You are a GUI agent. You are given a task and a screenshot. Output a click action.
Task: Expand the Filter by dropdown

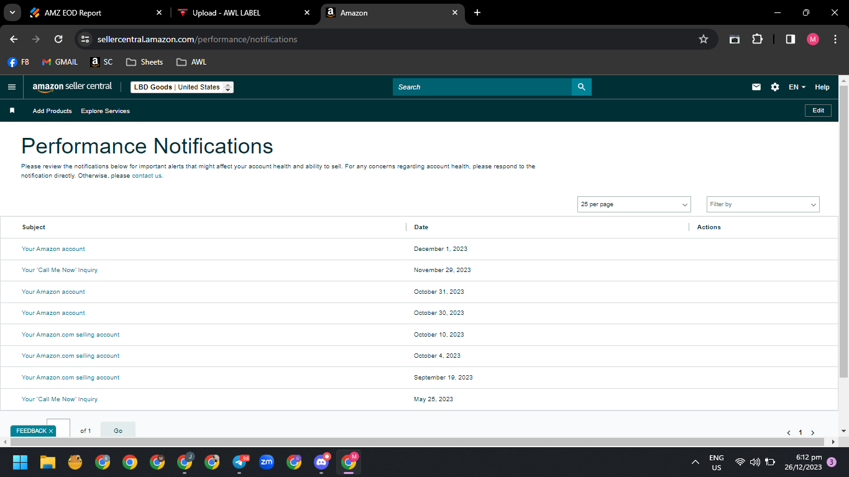pyautogui.click(x=763, y=204)
